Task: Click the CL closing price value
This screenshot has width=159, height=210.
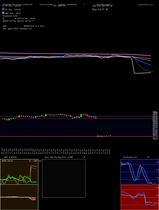Action: click(59, 6)
